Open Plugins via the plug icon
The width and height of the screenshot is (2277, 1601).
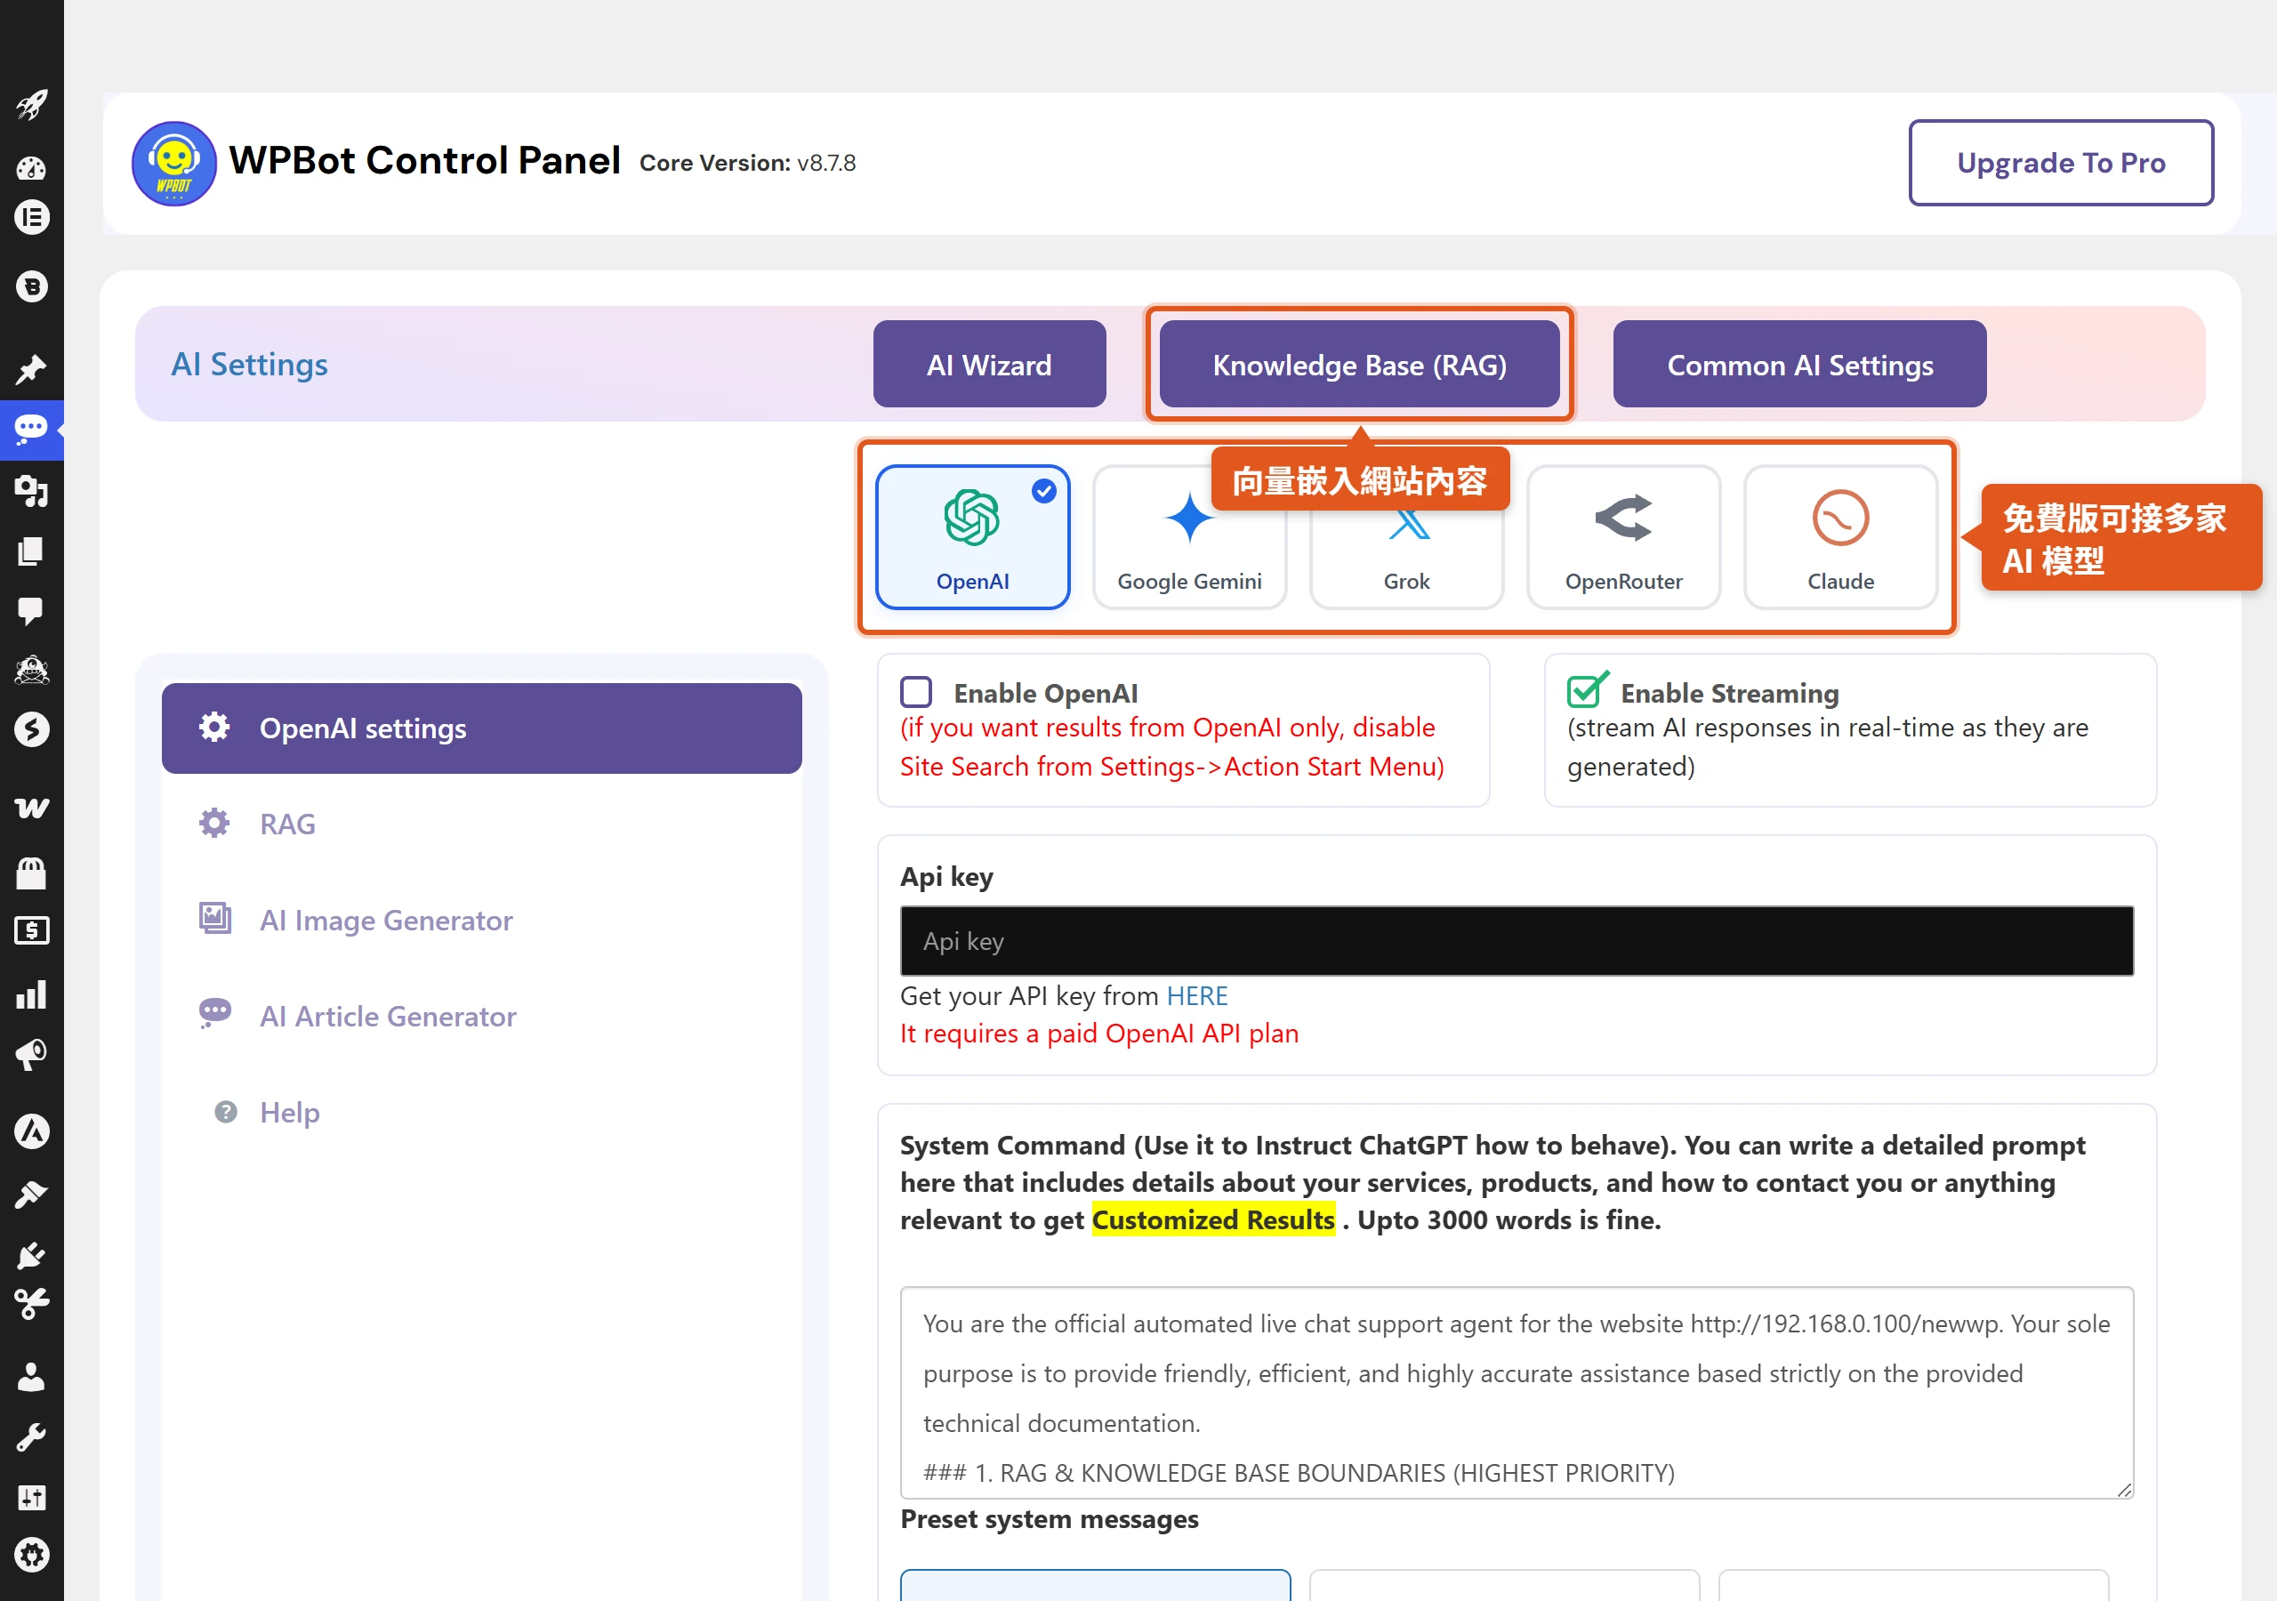[32, 1255]
